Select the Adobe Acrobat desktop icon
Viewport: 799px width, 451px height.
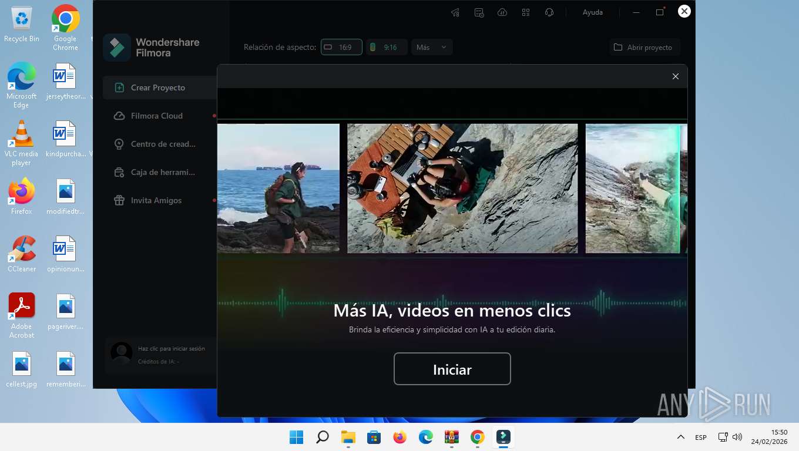(x=22, y=315)
